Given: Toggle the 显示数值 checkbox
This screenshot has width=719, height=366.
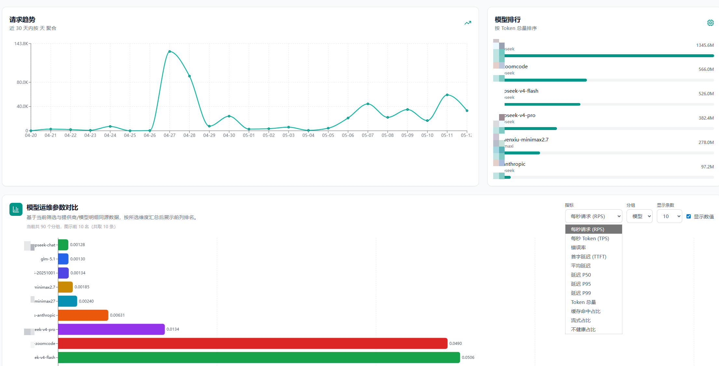Looking at the screenshot, I should 688,216.
